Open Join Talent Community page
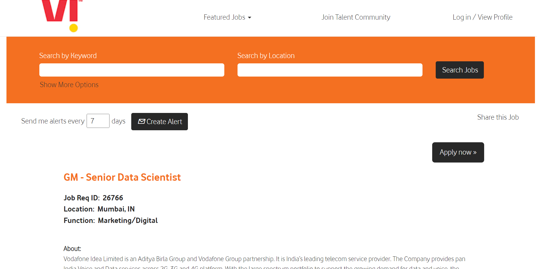537x269 pixels. (356, 17)
